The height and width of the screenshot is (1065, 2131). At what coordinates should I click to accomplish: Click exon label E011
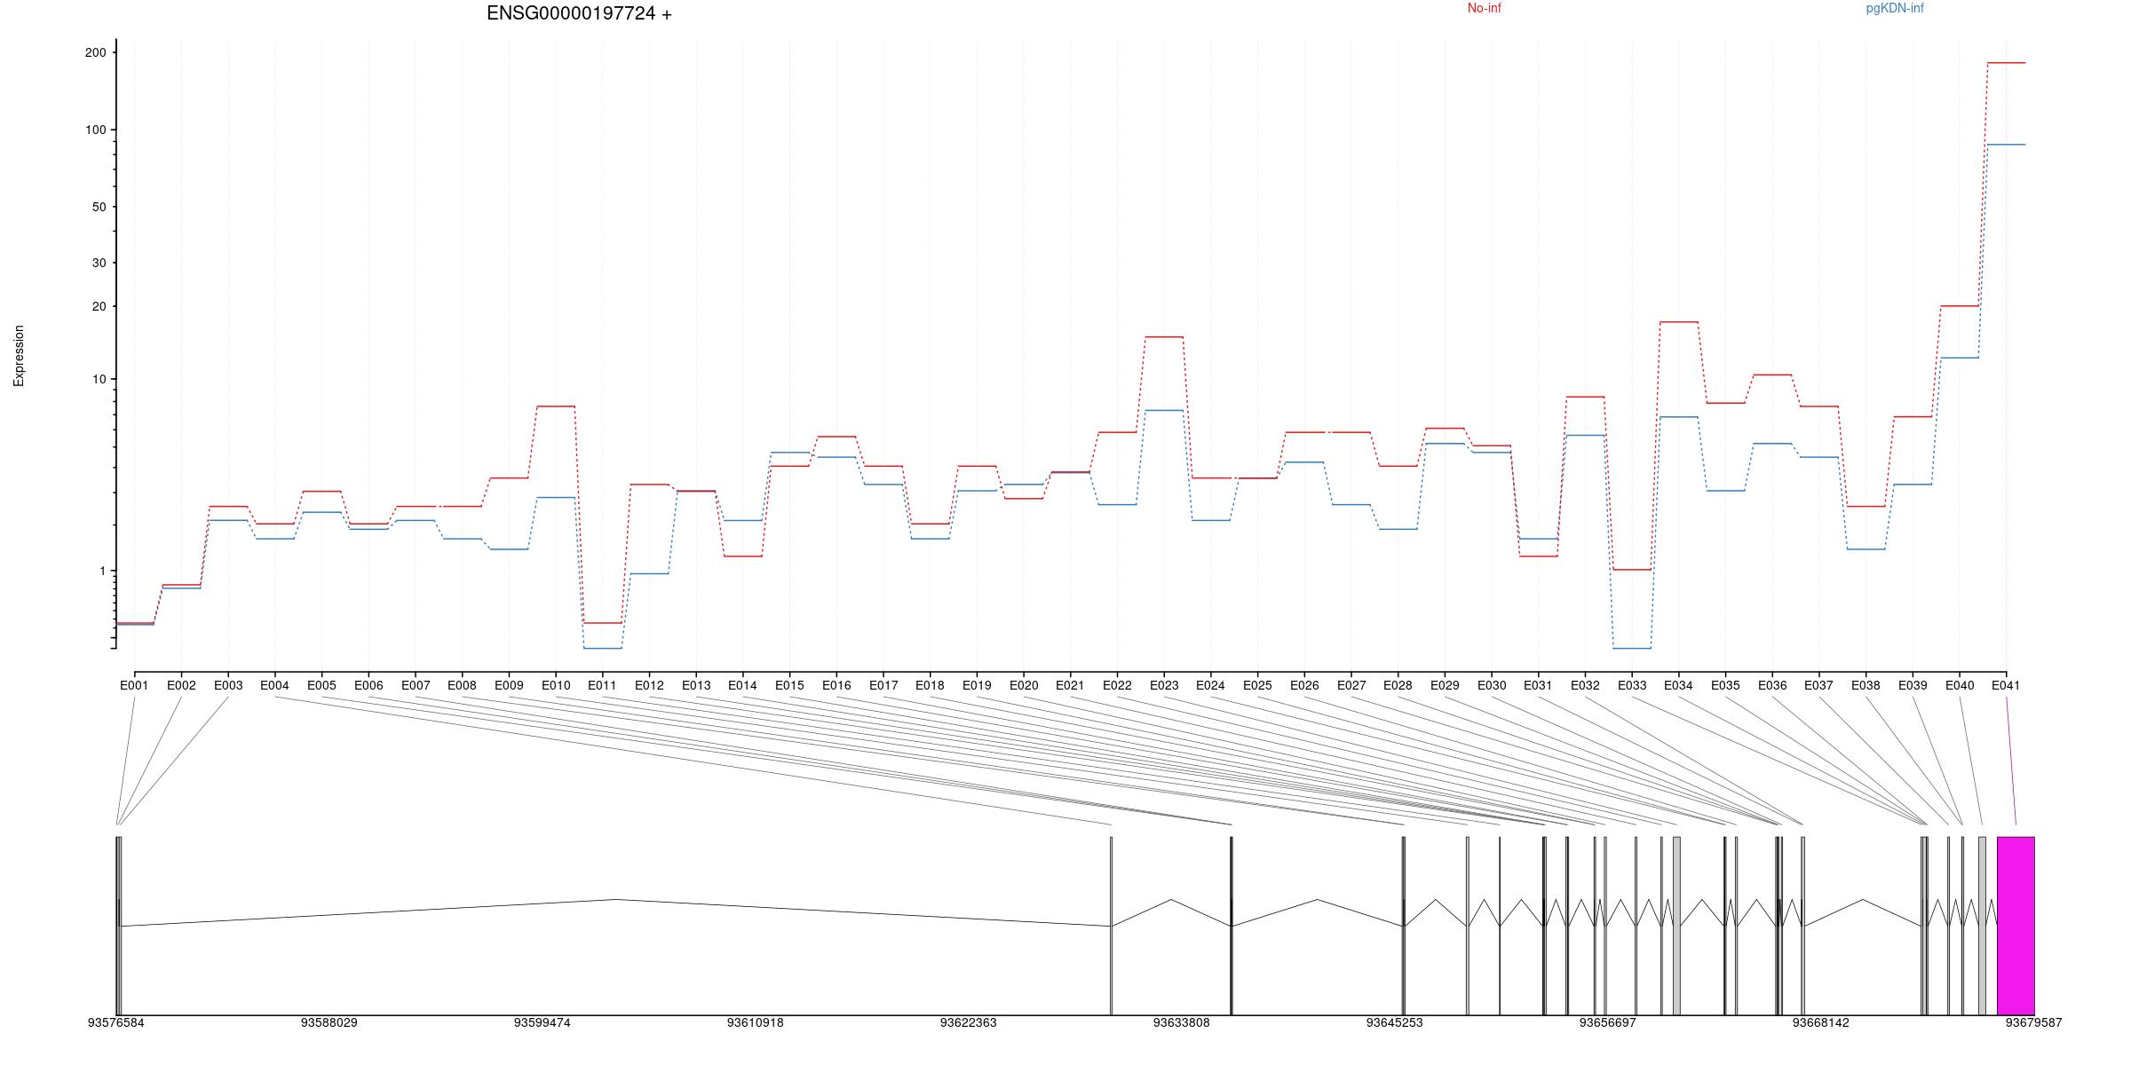(602, 685)
